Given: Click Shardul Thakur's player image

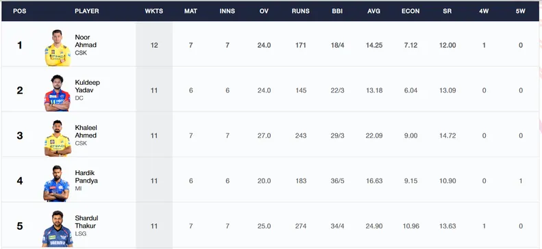Looking at the screenshot, I should pyautogui.click(x=58, y=228).
